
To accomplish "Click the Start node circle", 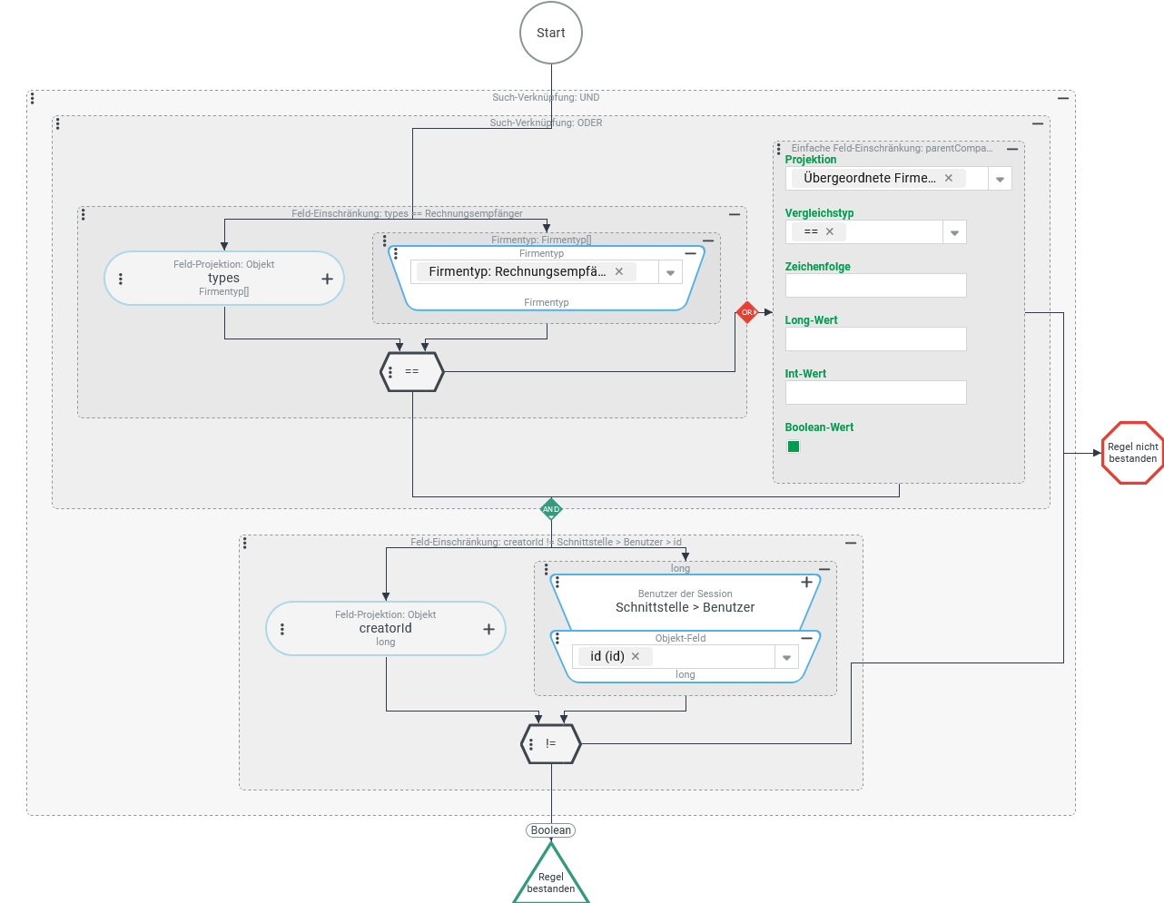I will pyautogui.click(x=551, y=33).
